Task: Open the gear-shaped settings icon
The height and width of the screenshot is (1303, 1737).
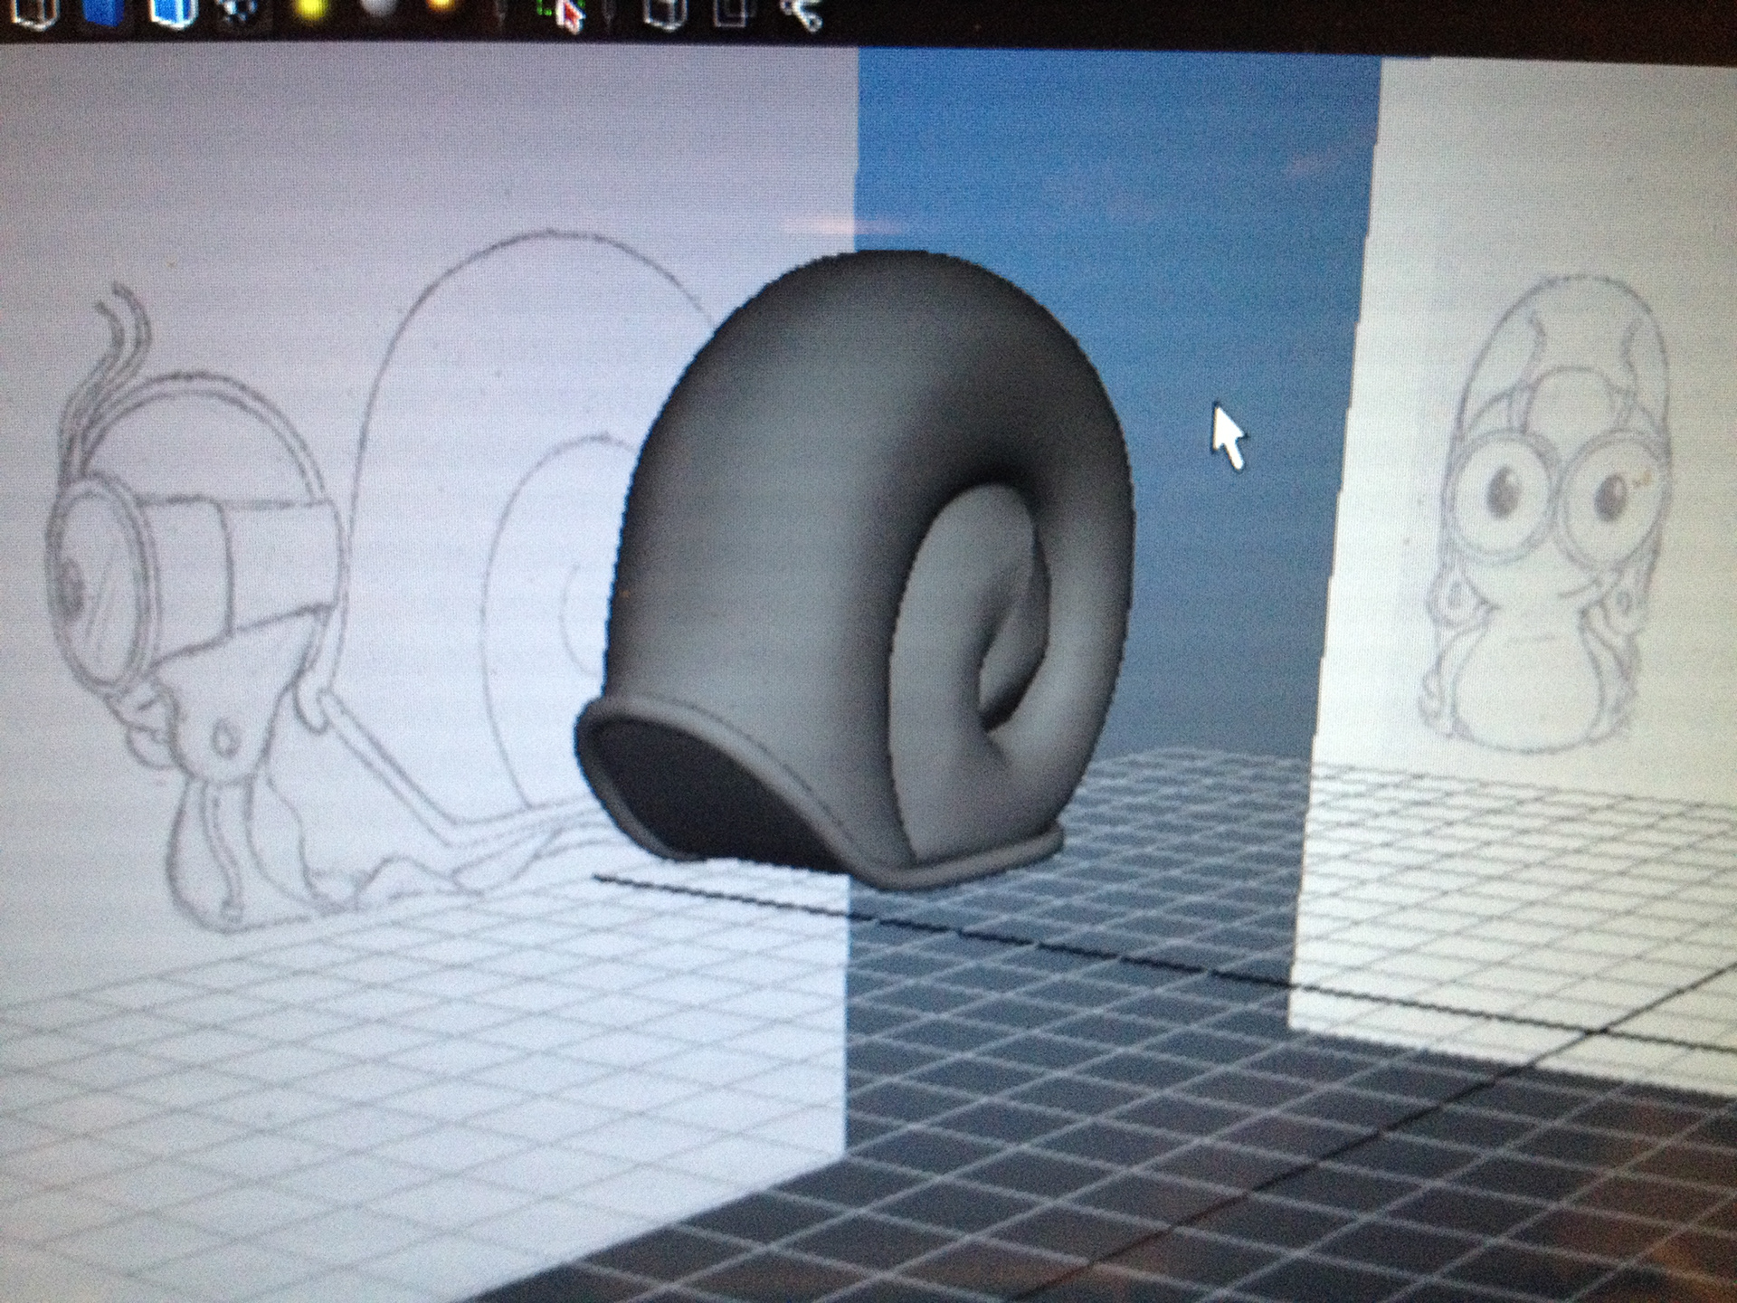Action: pos(237,14)
